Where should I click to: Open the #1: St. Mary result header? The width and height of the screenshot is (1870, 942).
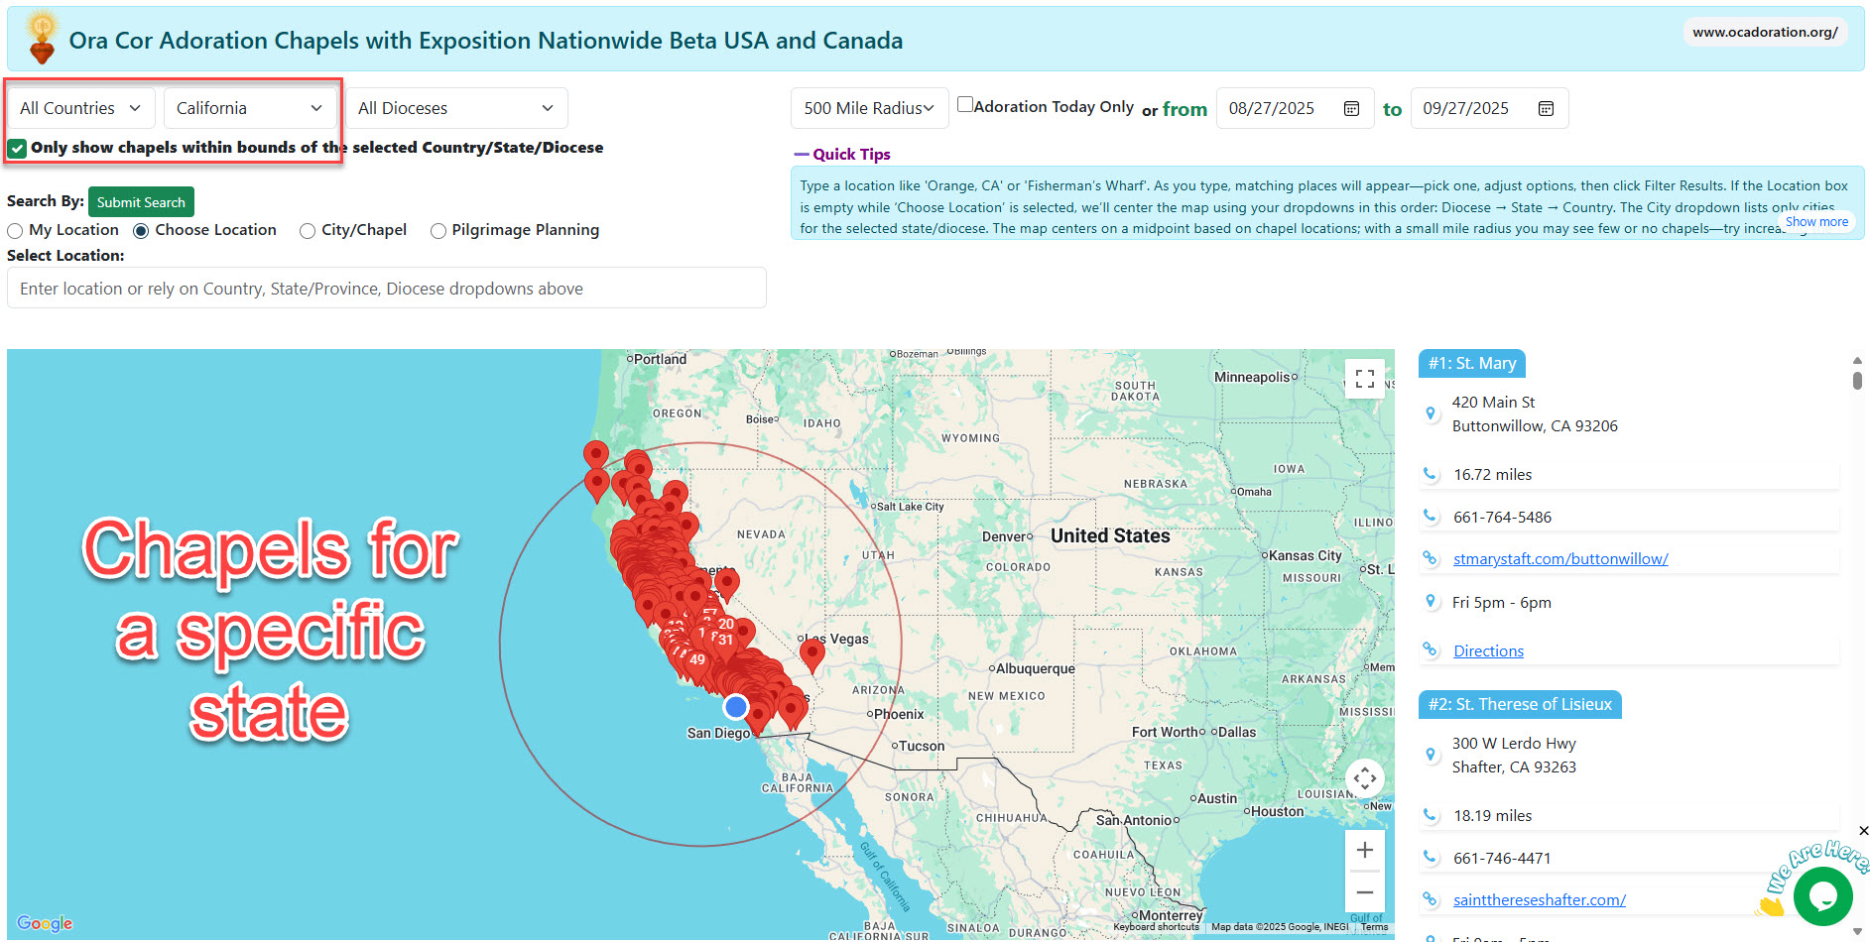[1472, 363]
